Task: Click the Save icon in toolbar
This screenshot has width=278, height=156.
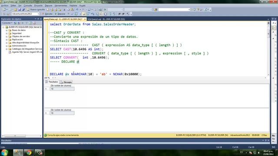Action: pos(20,10)
